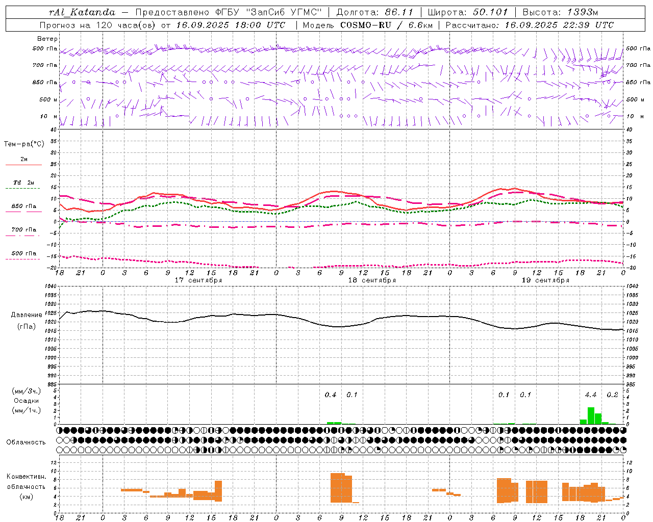
Task: Click the '700 гПа' temperature legend dash-dot line
Action: point(23,236)
